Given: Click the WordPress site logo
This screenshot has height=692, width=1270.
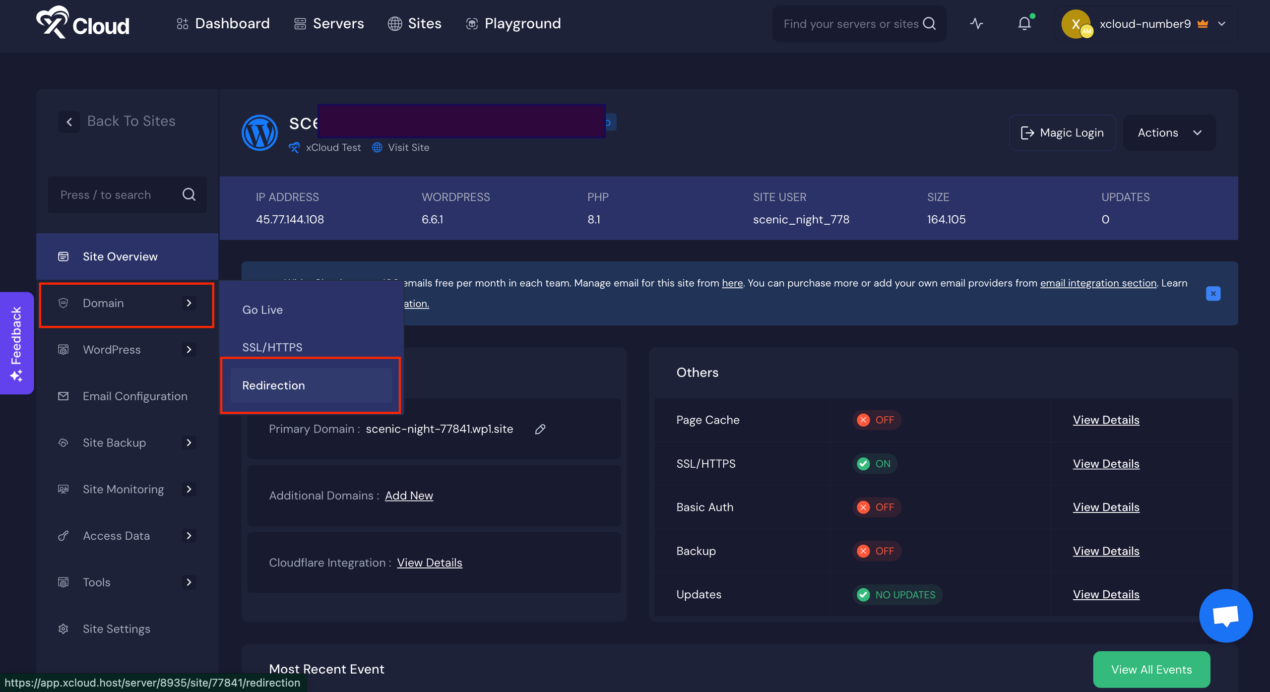Looking at the screenshot, I should tap(259, 132).
